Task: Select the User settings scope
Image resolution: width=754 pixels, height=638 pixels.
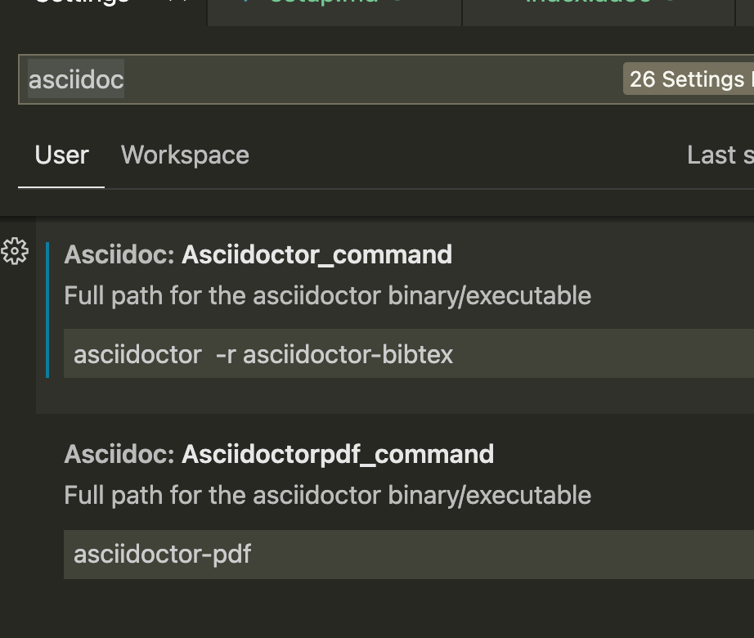Action: coord(61,155)
